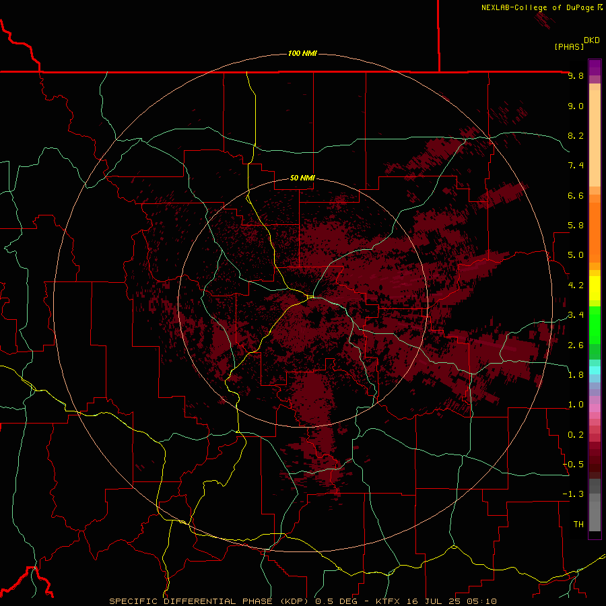Viewport: 606px width, 606px height.
Task: Click the 100 NMI range ring label
Action: coord(302,53)
